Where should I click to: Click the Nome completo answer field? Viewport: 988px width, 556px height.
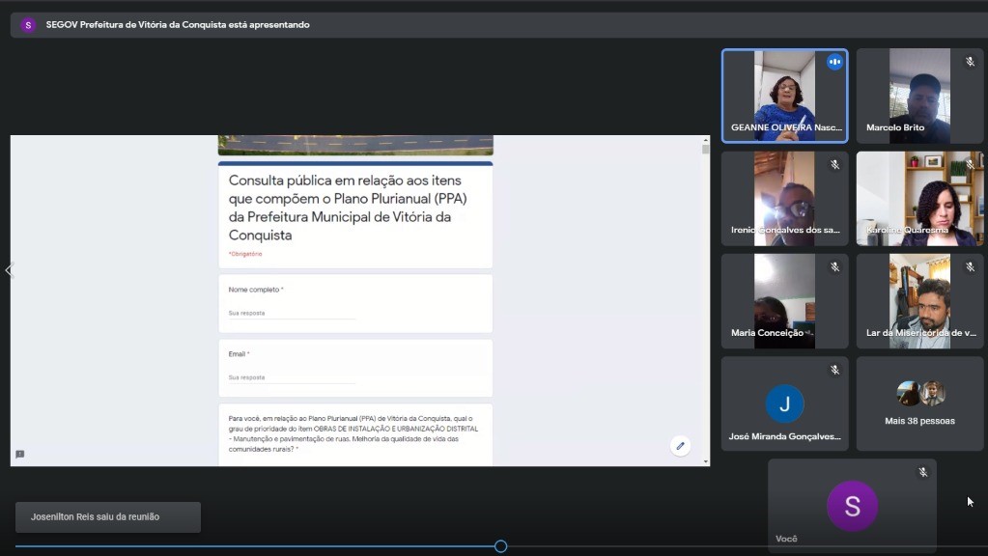291,314
